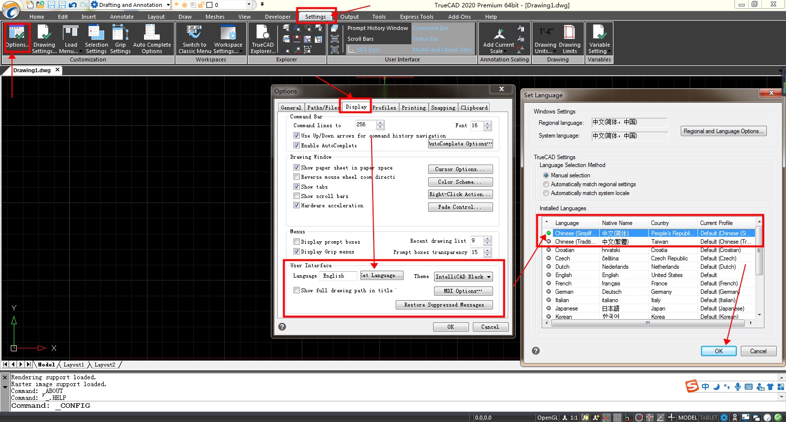Switch to the Profiles tab
786x422 pixels.
(384, 108)
